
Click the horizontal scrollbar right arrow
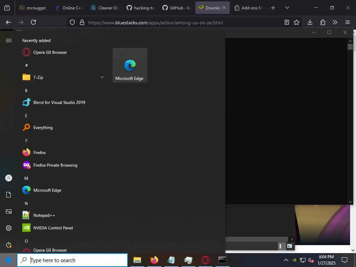[x=292, y=239]
